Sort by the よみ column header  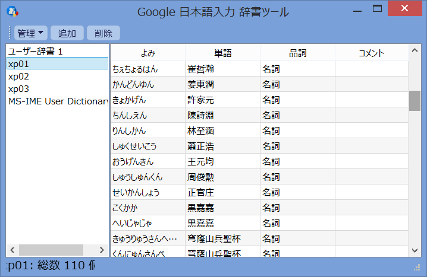pyautogui.click(x=148, y=53)
